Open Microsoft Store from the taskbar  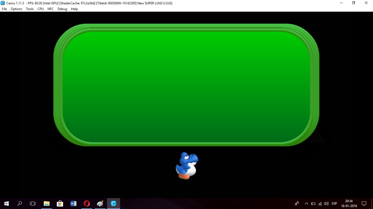coord(60,204)
